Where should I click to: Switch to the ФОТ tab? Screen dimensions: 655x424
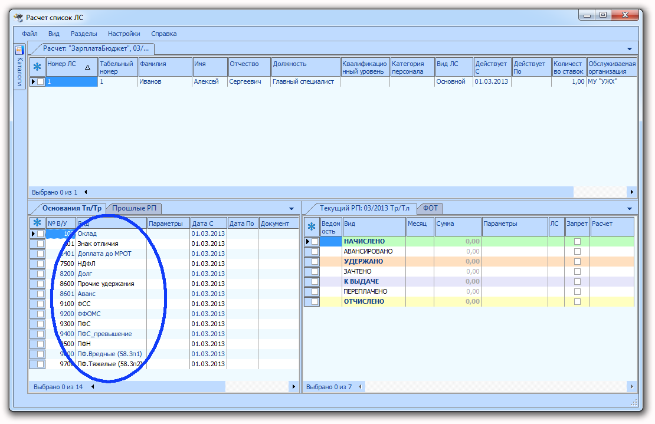tap(430, 208)
